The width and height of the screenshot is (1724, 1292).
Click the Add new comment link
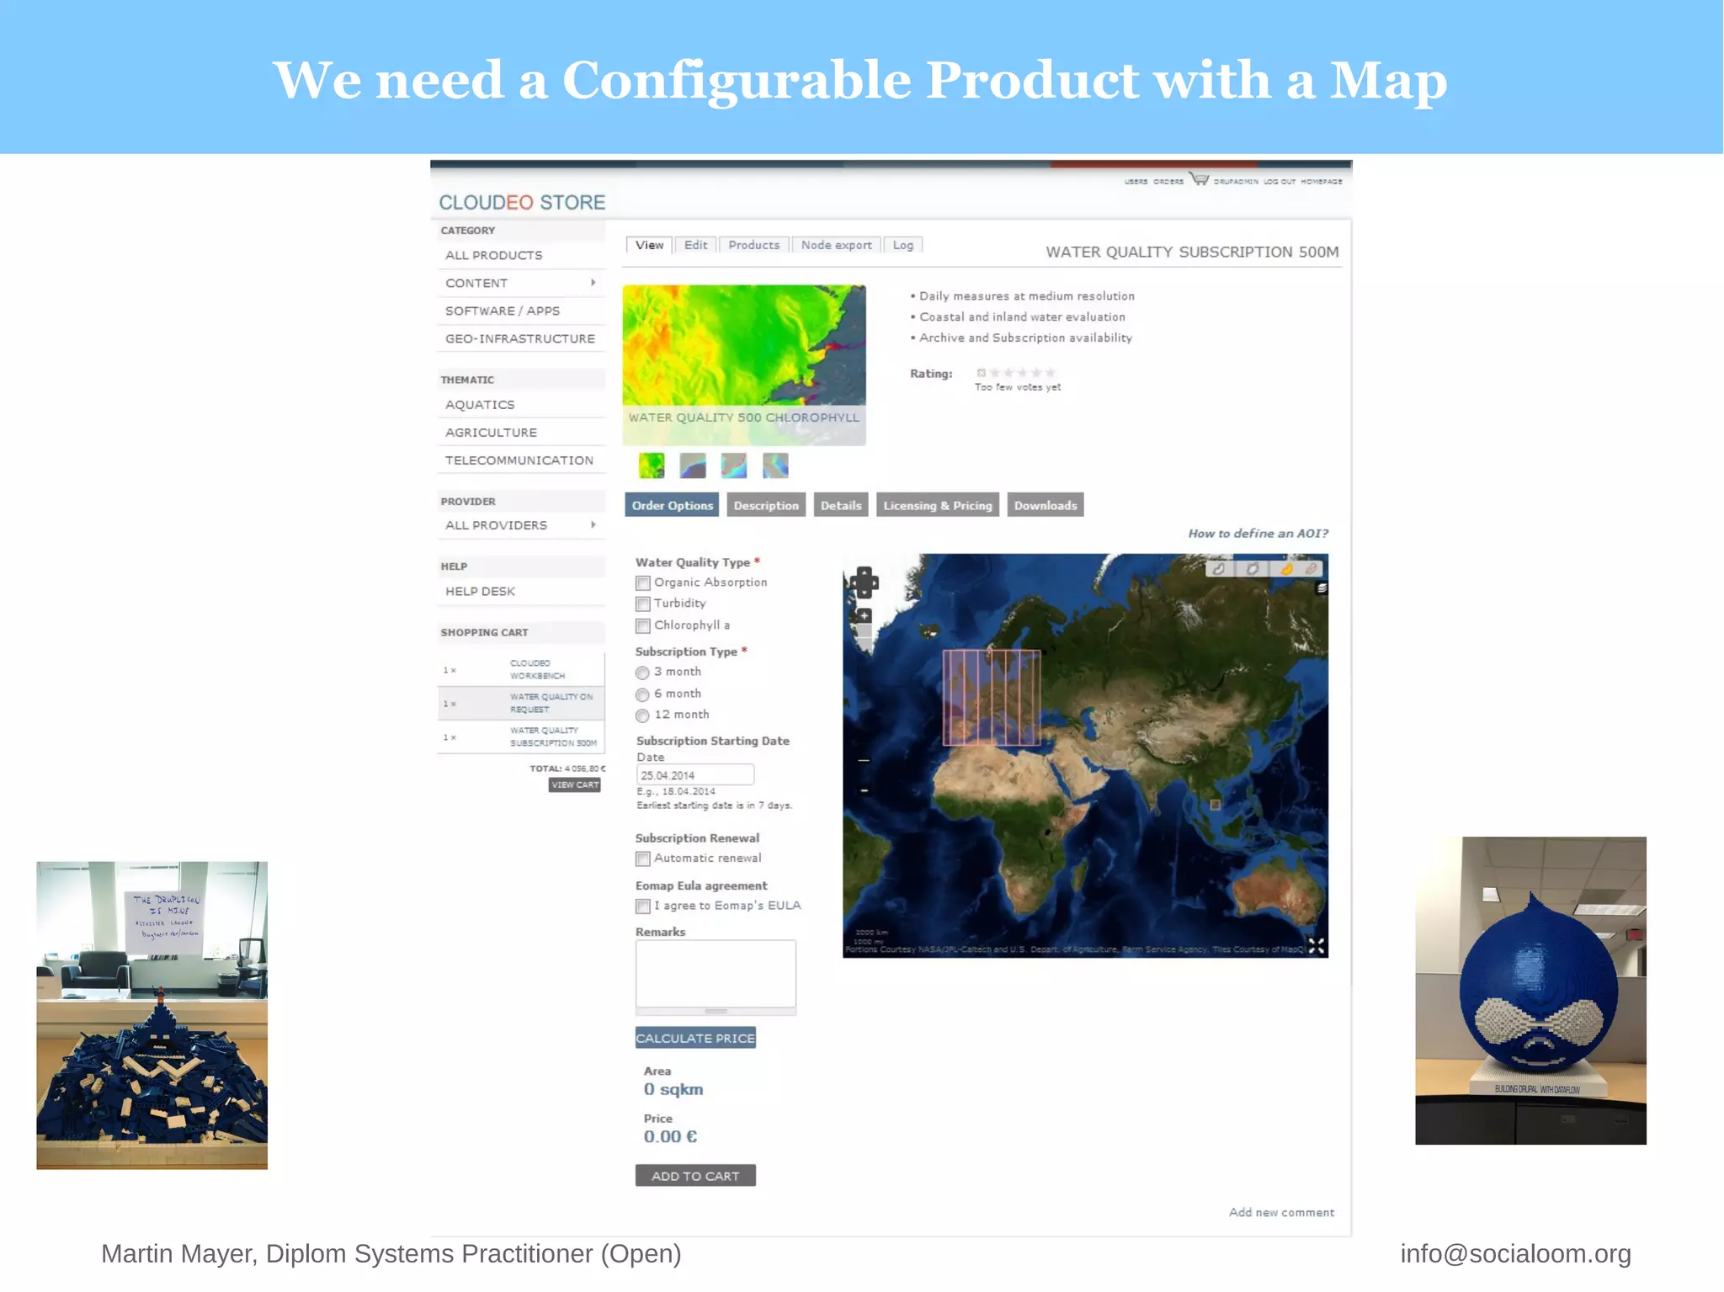coord(1281,1213)
